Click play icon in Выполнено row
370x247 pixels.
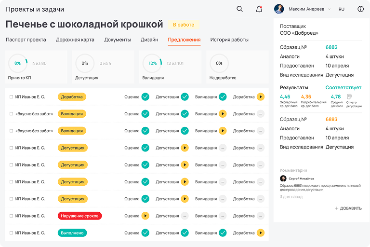[261, 233]
